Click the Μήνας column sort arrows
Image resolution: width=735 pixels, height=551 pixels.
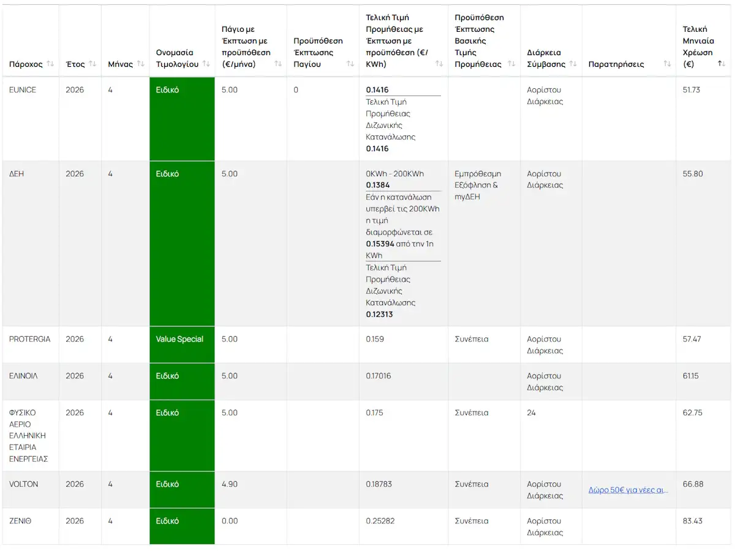click(x=140, y=64)
